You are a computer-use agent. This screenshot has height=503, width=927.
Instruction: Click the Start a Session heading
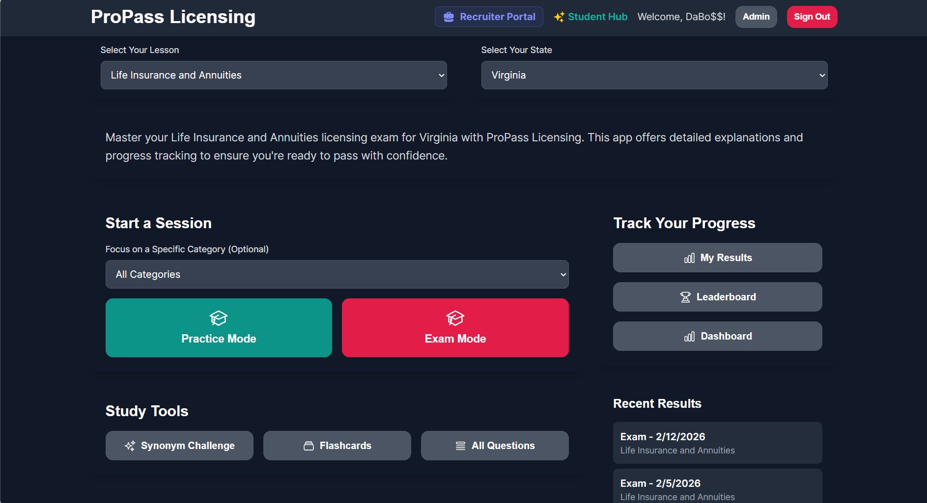(x=159, y=223)
